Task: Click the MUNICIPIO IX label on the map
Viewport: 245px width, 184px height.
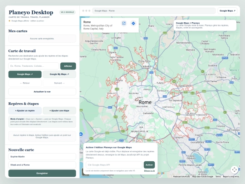Action: 140,131
